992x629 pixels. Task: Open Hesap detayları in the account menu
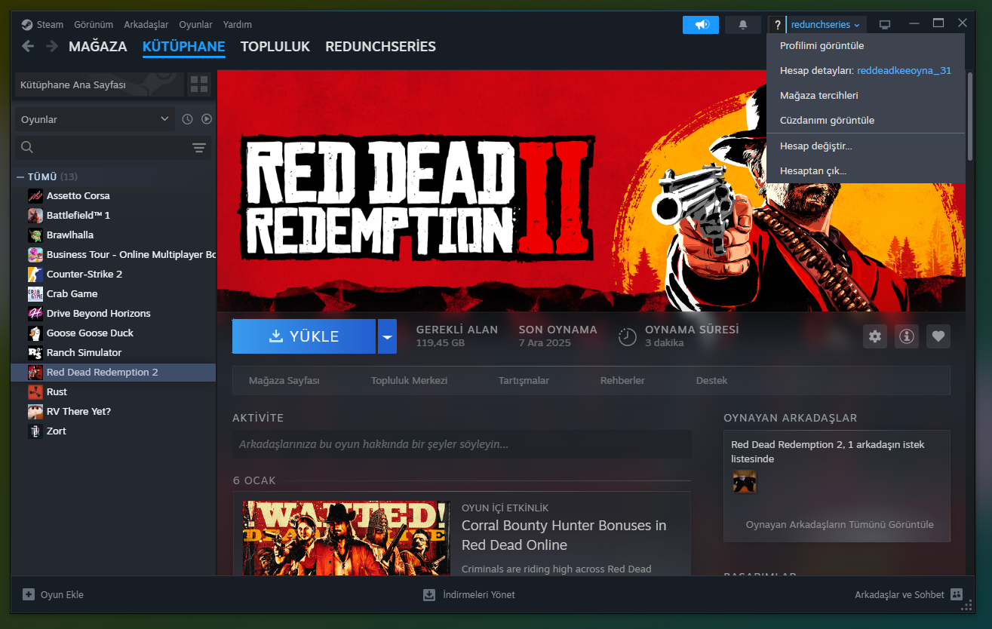pyautogui.click(x=865, y=70)
